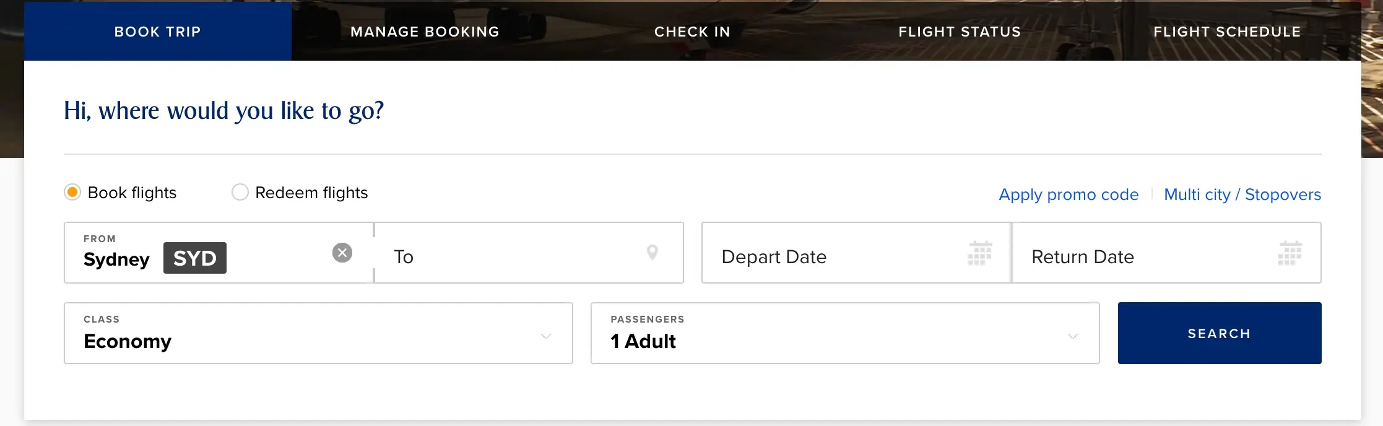
Task: Open the Flight Schedule tab
Action: coord(1227,32)
